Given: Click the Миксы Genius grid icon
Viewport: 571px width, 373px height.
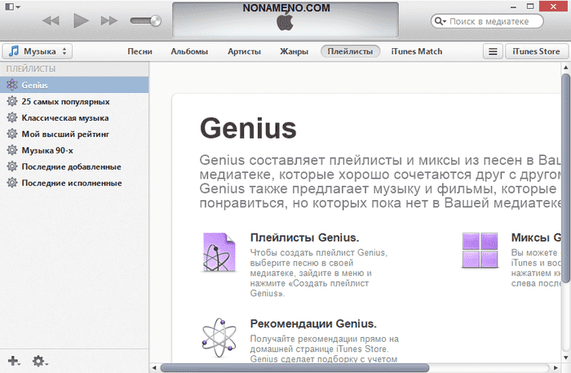Looking at the screenshot, I should click(480, 250).
